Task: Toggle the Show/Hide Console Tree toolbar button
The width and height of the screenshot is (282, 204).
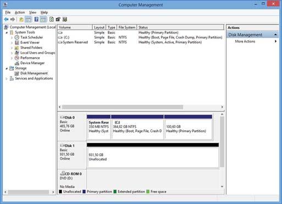Action: [28, 19]
